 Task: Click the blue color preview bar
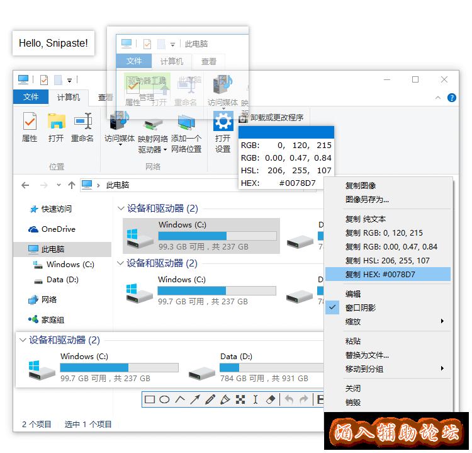286,132
